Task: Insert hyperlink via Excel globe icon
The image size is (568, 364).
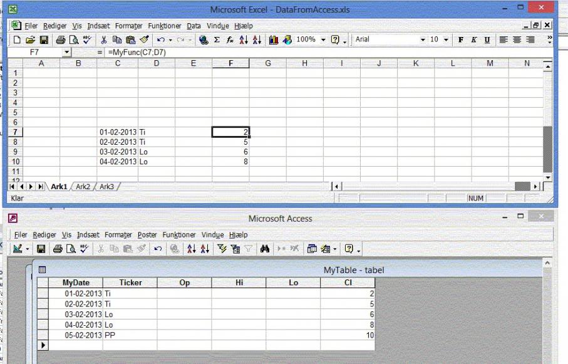Action: tap(204, 40)
